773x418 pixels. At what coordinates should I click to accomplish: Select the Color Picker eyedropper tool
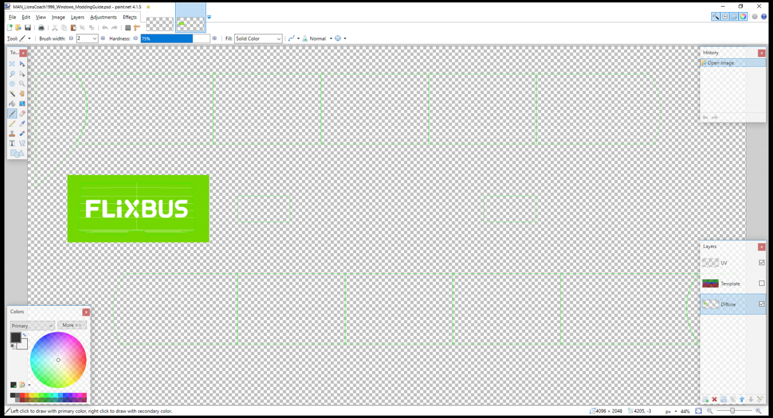click(x=22, y=123)
